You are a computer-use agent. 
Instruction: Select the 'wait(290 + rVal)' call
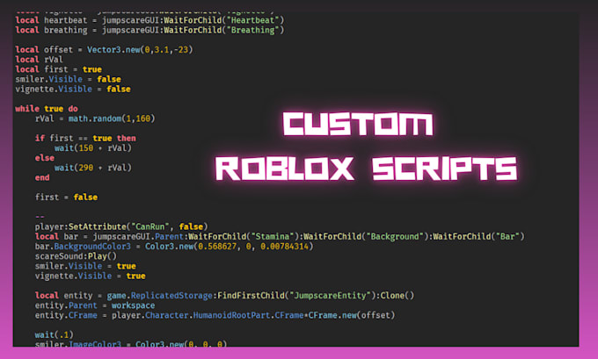click(93, 168)
